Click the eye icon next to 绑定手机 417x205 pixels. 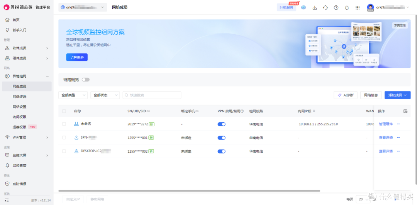pyautogui.click(x=197, y=111)
